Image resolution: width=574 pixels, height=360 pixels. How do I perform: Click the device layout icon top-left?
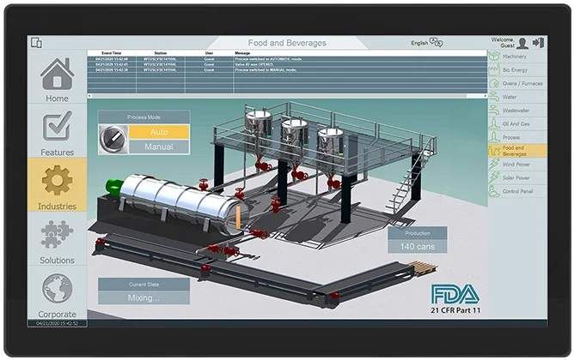[x=36, y=42]
